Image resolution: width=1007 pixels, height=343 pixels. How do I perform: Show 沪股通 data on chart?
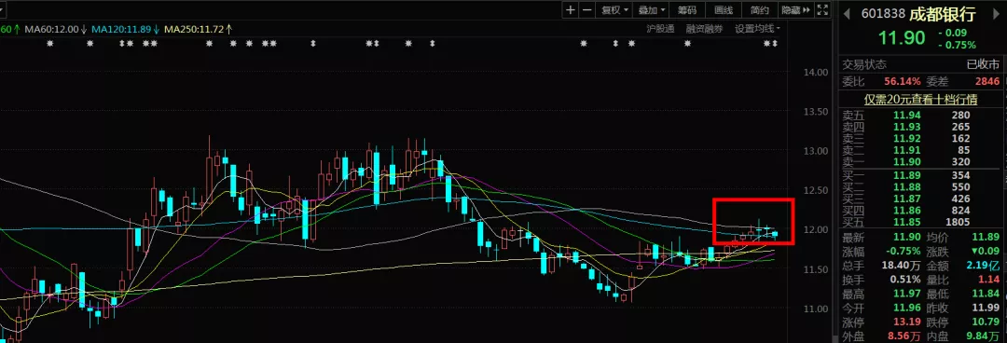(x=660, y=29)
